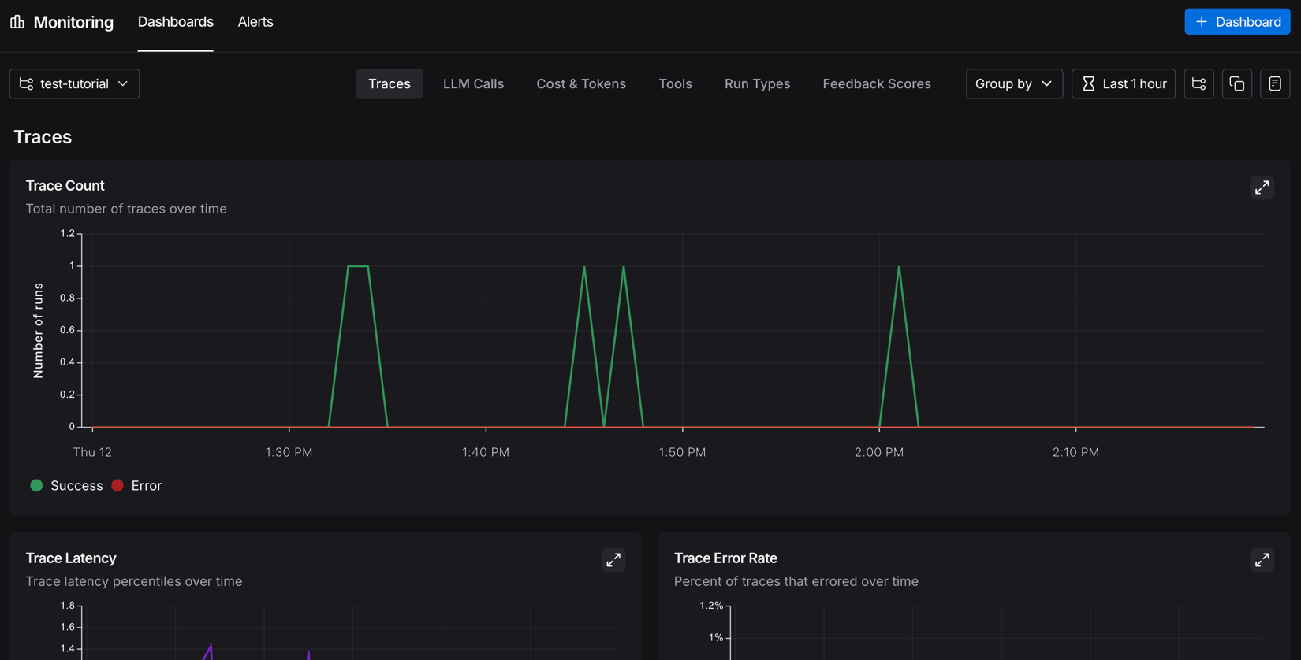The image size is (1301, 660).
Task: Click the hourglass icon in Last 1 hour
Action: coord(1089,83)
